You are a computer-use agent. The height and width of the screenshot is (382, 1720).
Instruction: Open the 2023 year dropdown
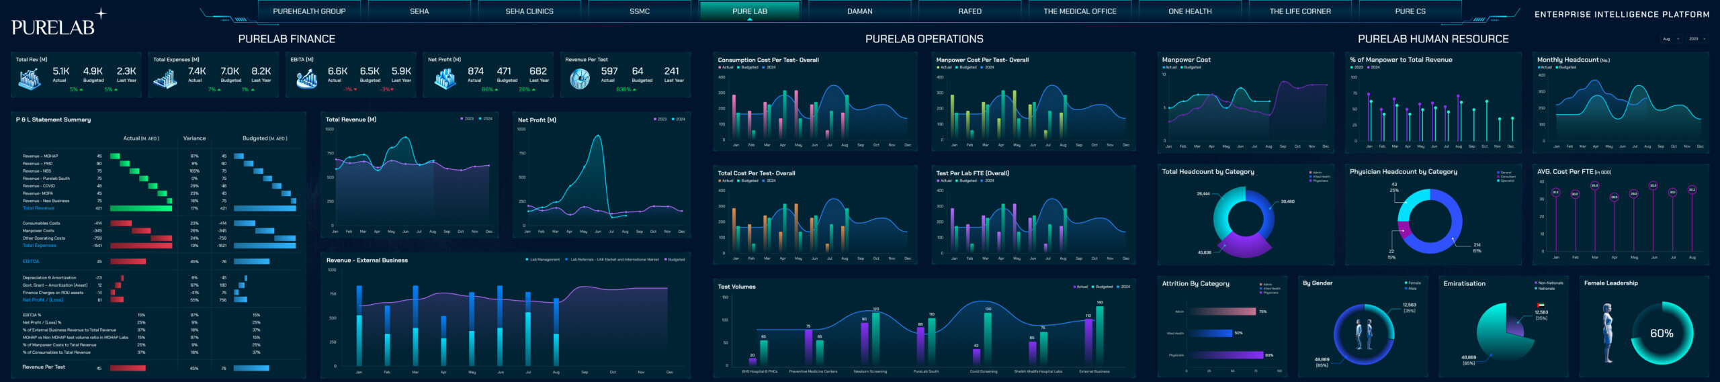coord(1696,39)
